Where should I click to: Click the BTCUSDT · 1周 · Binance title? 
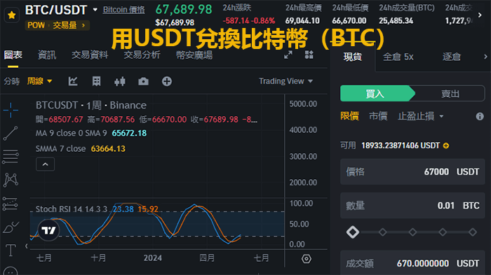coord(90,105)
